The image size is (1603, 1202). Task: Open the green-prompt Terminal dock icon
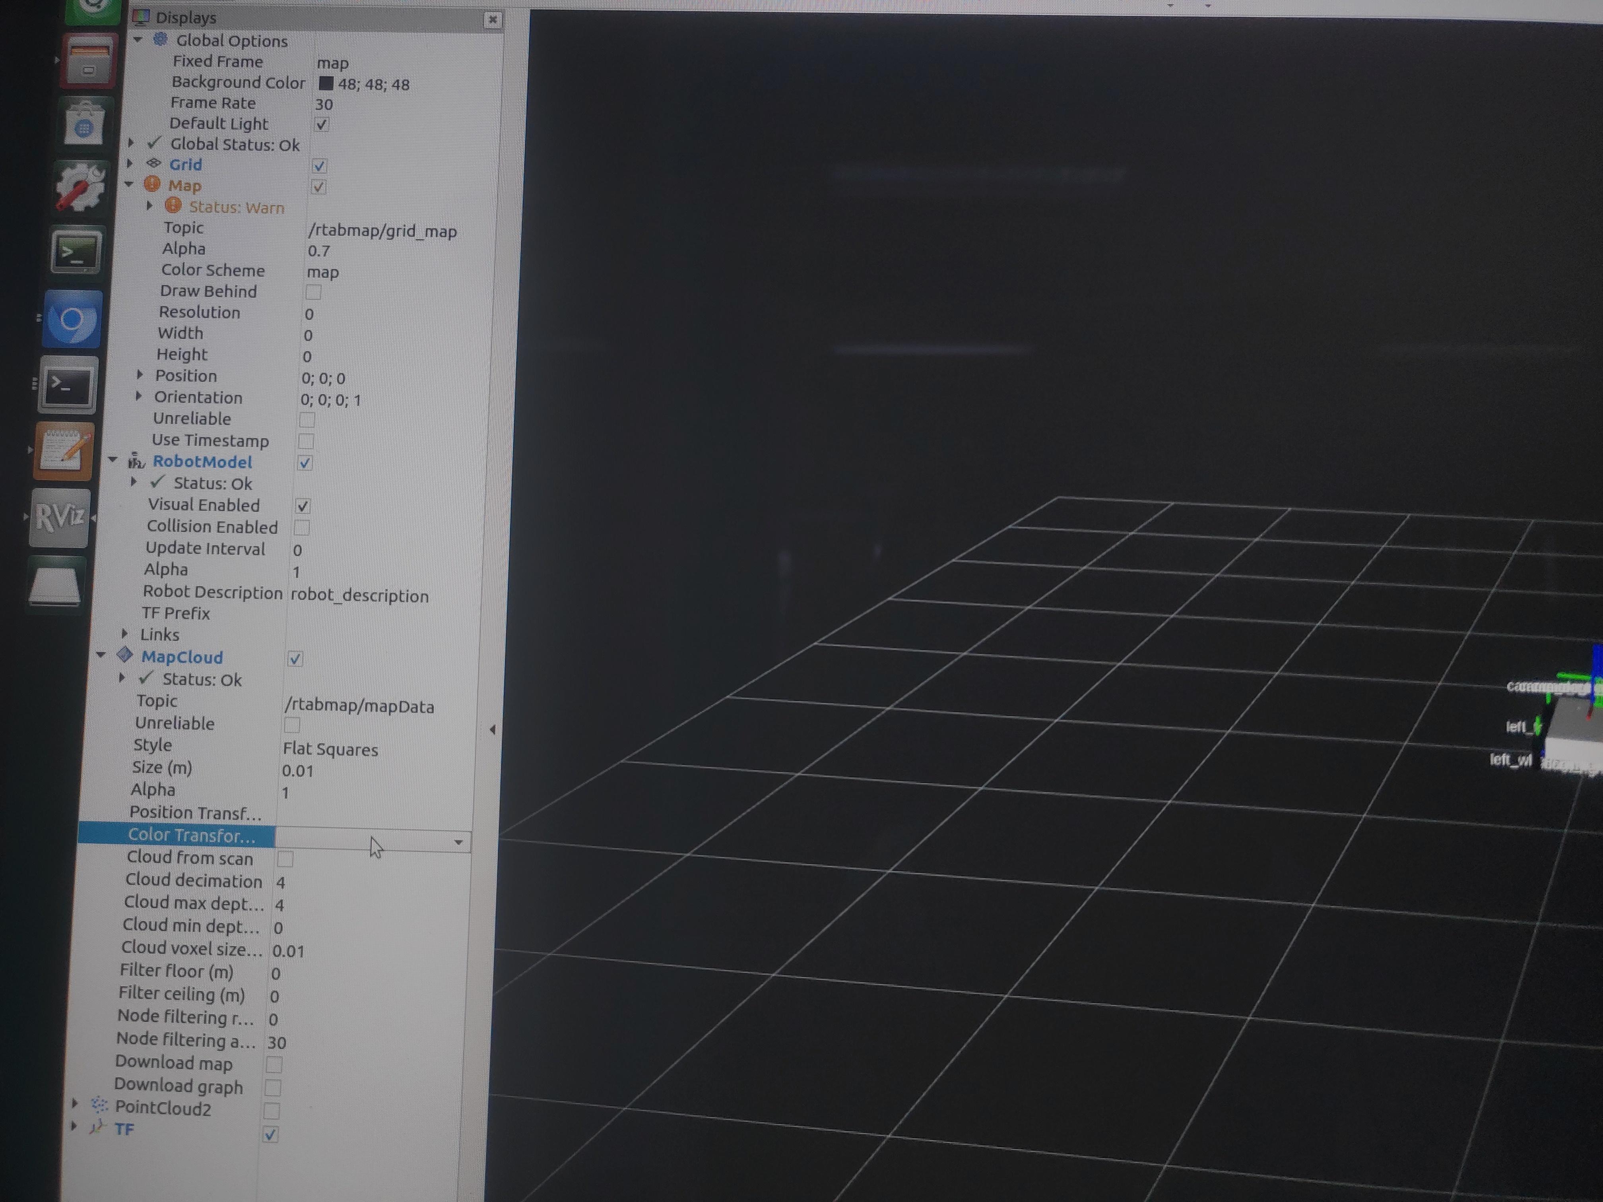76,252
